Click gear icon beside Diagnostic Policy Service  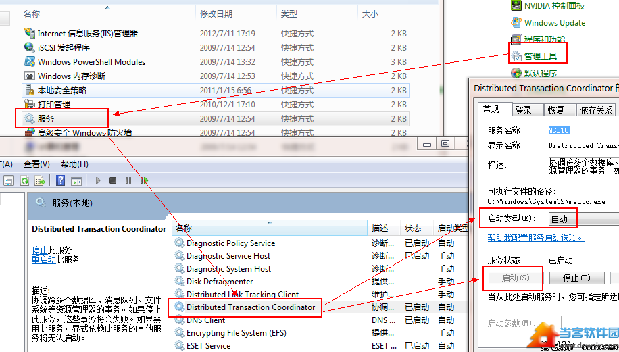pos(180,243)
